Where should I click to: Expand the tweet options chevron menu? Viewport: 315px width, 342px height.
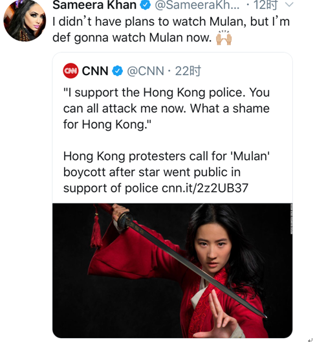(289, 5)
